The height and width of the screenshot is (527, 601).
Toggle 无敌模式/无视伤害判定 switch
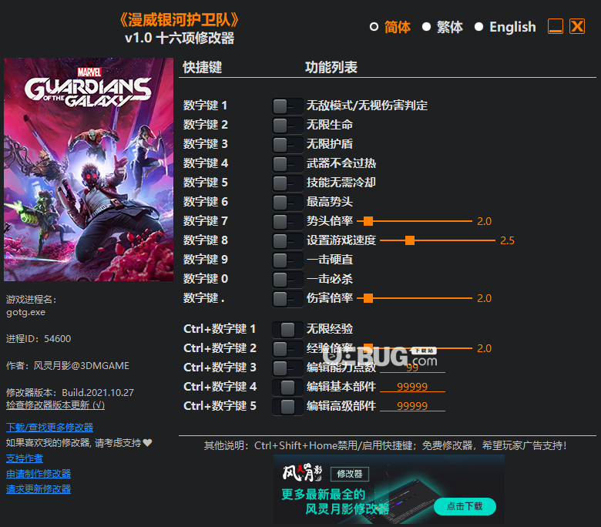pos(287,106)
